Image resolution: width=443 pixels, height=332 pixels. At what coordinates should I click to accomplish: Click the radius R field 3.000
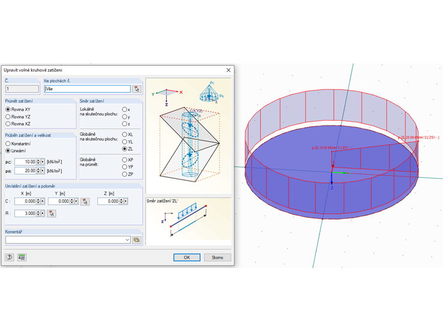pyautogui.click(x=25, y=213)
